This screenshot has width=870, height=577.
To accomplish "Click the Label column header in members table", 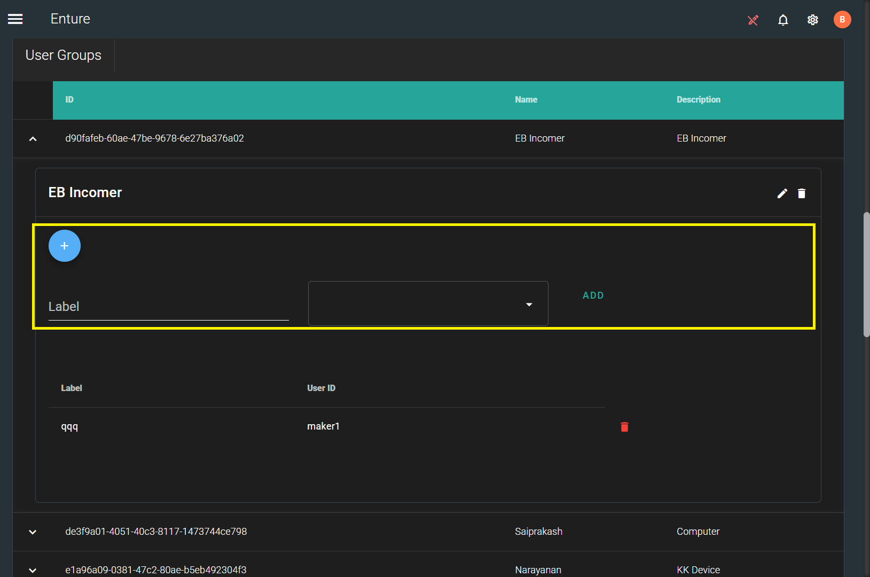I will (x=72, y=388).
